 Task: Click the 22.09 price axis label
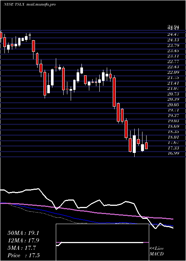click(x=173, y=72)
